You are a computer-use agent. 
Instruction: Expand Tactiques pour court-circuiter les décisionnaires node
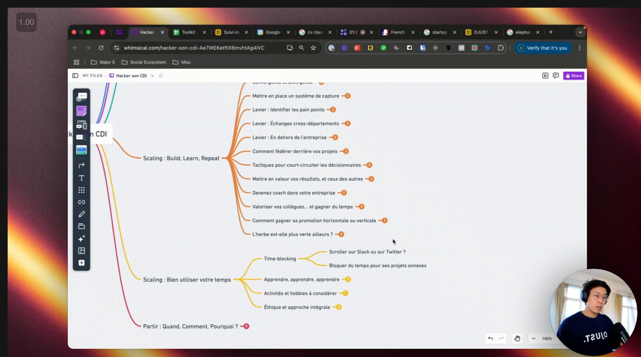[x=369, y=165]
